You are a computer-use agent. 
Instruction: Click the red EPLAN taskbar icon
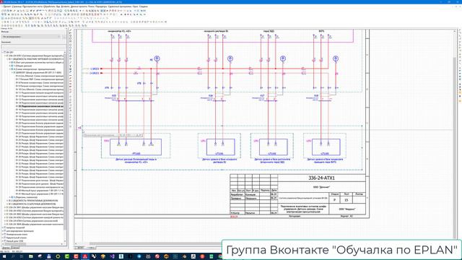pyautogui.click(x=85, y=256)
